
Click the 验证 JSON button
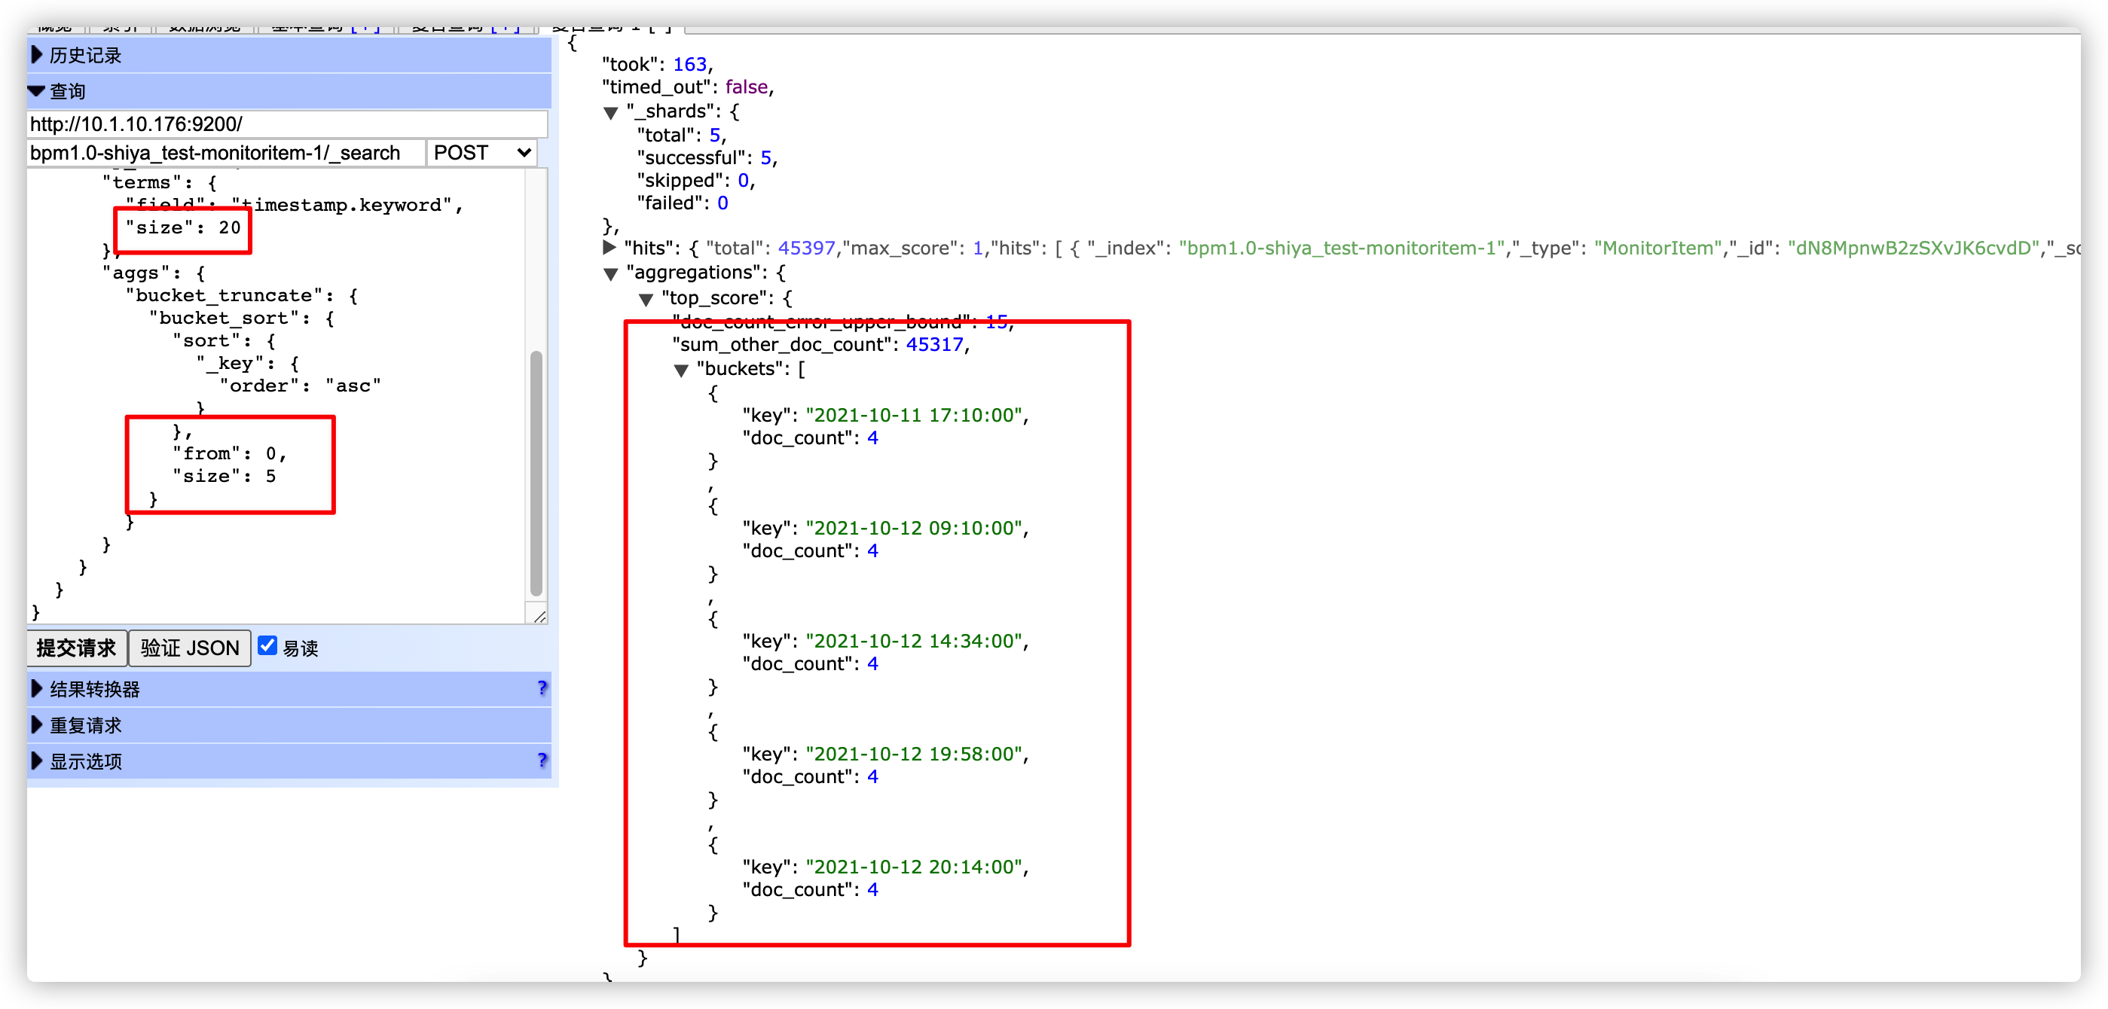(x=190, y=648)
